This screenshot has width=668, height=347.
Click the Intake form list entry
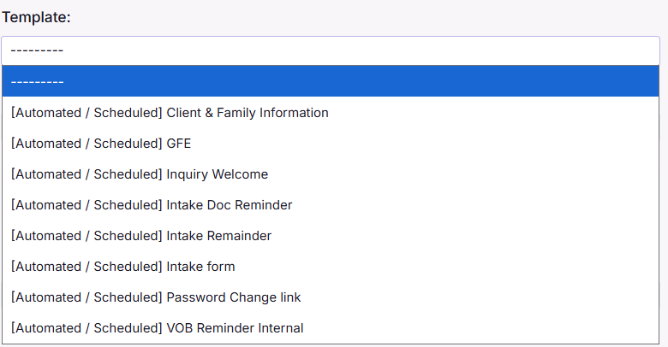point(123,267)
